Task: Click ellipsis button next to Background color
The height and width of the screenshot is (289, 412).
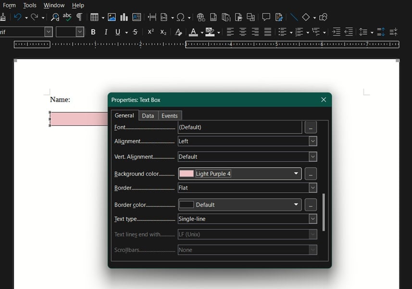Action: pyautogui.click(x=311, y=174)
